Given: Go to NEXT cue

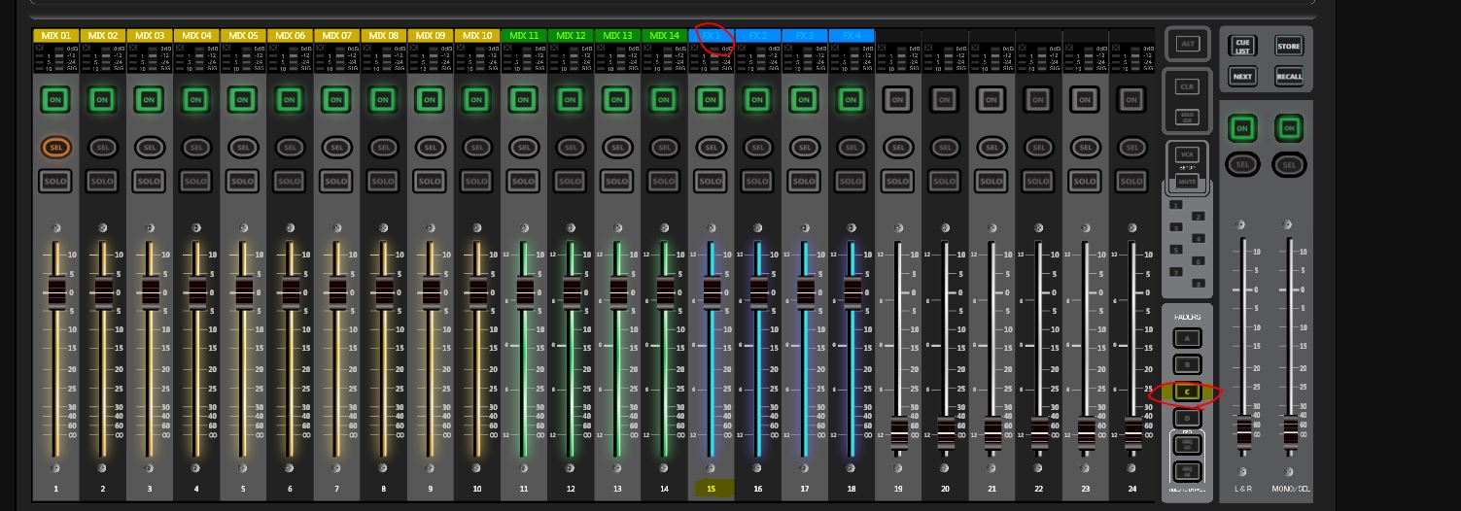Looking at the screenshot, I should click(x=1242, y=76).
